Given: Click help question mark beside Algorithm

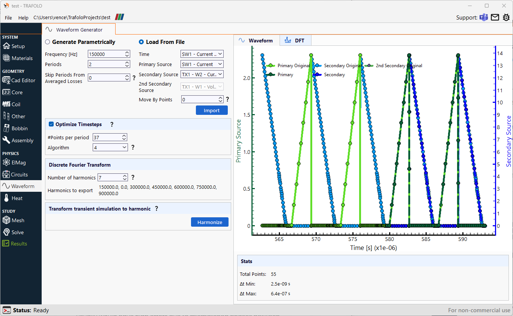Looking at the screenshot, I should [x=133, y=147].
